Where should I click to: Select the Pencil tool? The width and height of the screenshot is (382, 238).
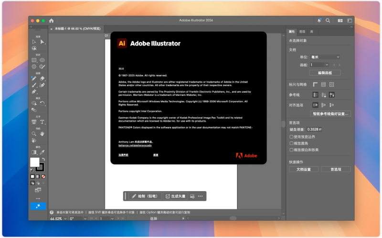34,79
